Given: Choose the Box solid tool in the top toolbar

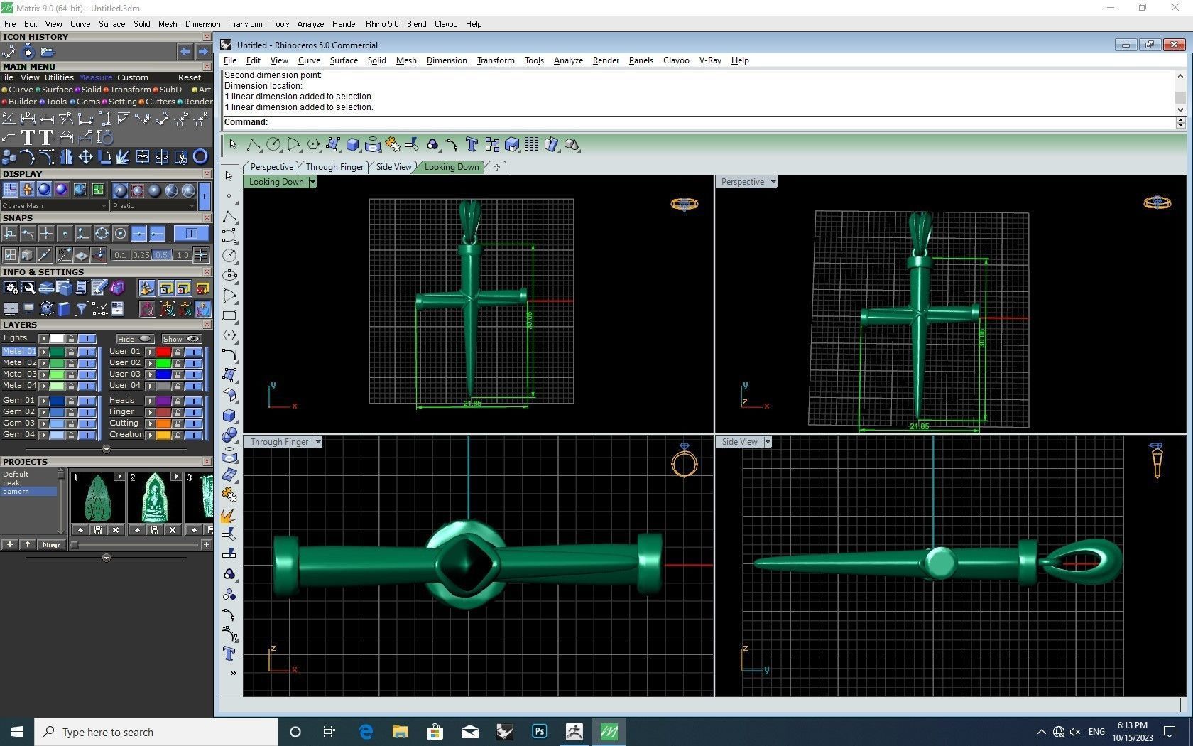Looking at the screenshot, I should (352, 145).
